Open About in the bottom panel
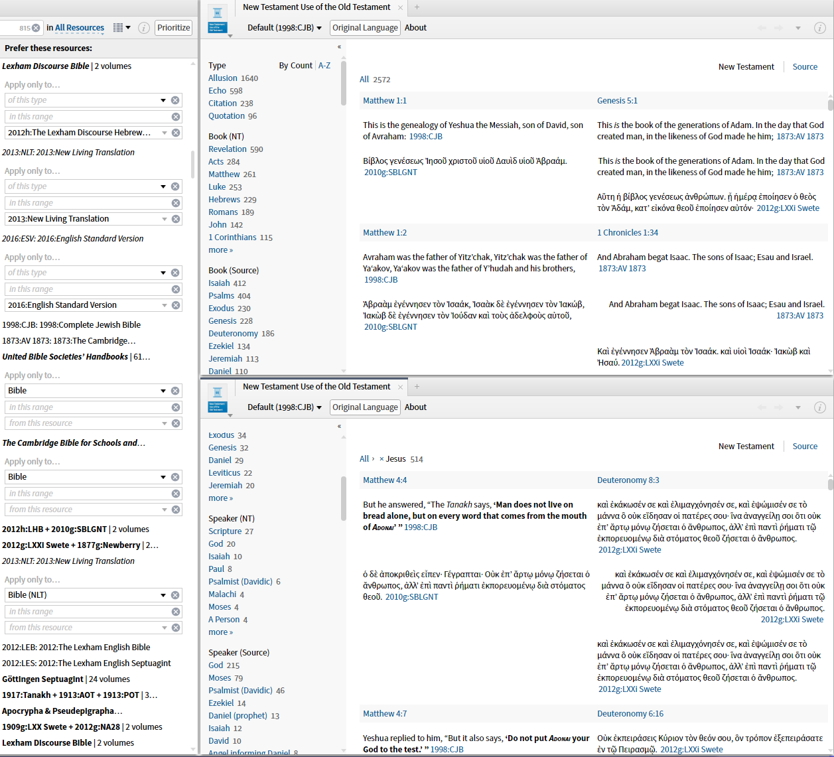This screenshot has height=757, width=834. (415, 407)
